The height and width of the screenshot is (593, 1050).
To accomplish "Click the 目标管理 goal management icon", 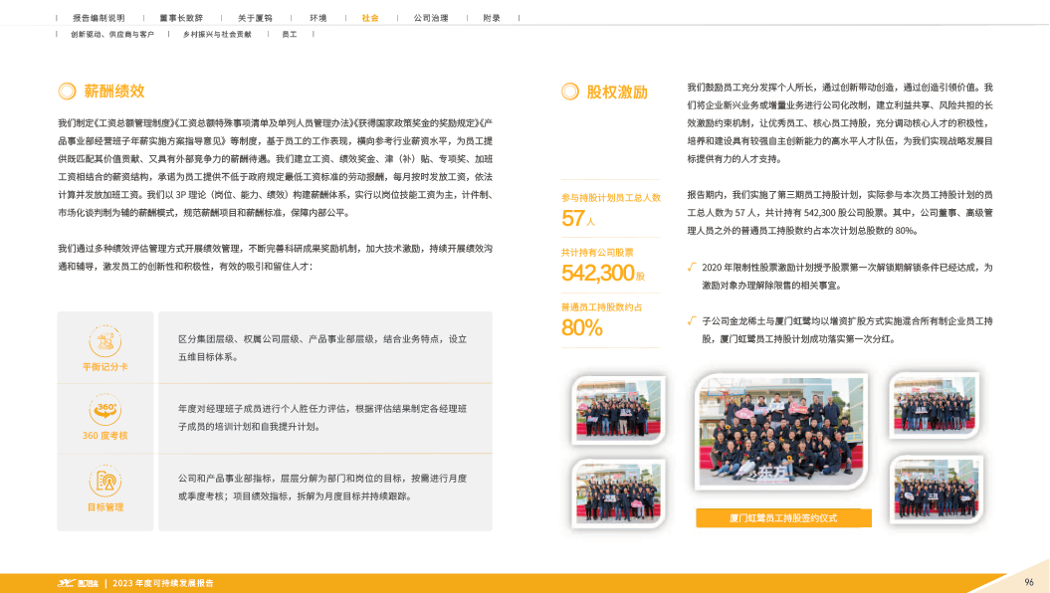I will 105,482.
